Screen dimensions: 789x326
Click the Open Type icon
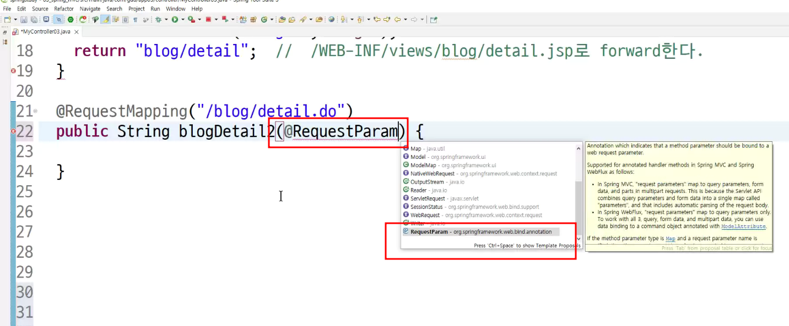click(x=282, y=19)
